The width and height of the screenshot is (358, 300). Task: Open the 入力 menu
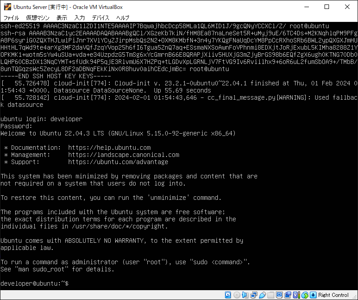tap(80, 17)
